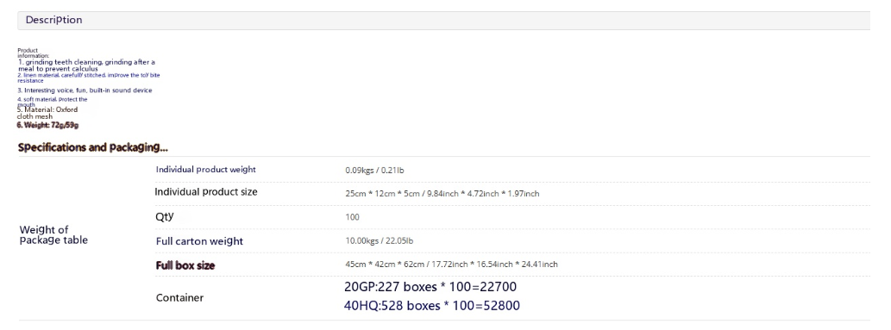Select the 10.00kgs / 22.05lb value

[379, 241]
